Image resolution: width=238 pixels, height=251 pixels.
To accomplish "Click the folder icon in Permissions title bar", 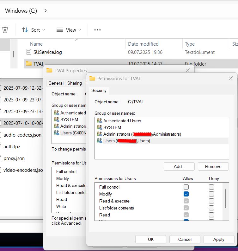I will [x=92, y=78].
